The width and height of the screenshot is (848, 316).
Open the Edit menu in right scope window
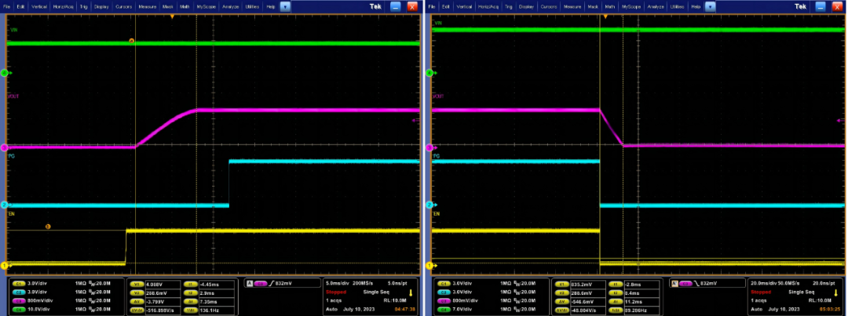pyautogui.click(x=446, y=6)
